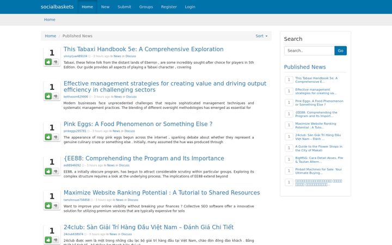The height and width of the screenshot is (245, 392).
Task: Click Discuss under EE88 story
Action: click(x=124, y=166)
